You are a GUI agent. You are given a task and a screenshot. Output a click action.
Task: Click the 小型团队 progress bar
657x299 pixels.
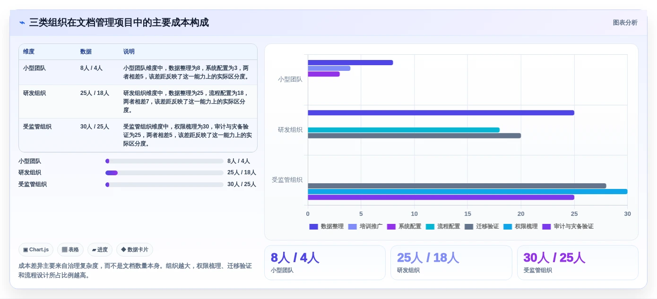[164, 161]
